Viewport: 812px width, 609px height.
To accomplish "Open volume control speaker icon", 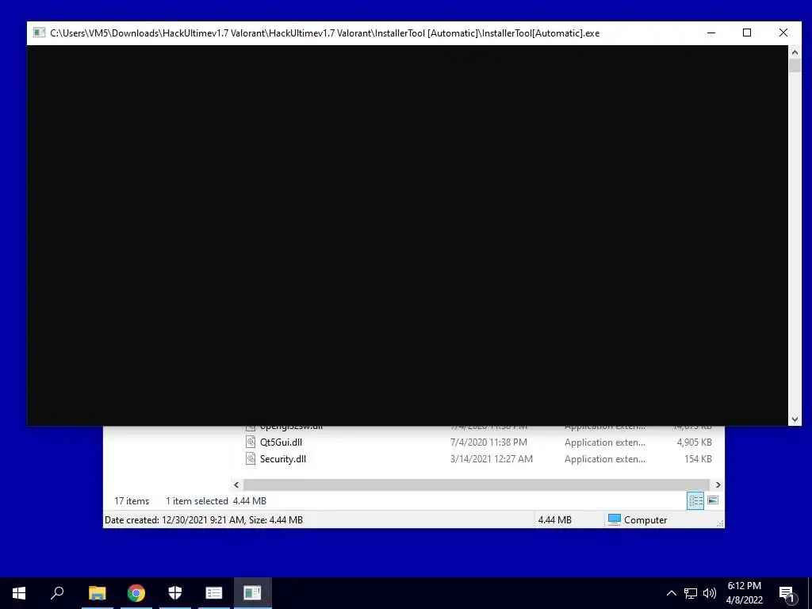I will [x=710, y=593].
